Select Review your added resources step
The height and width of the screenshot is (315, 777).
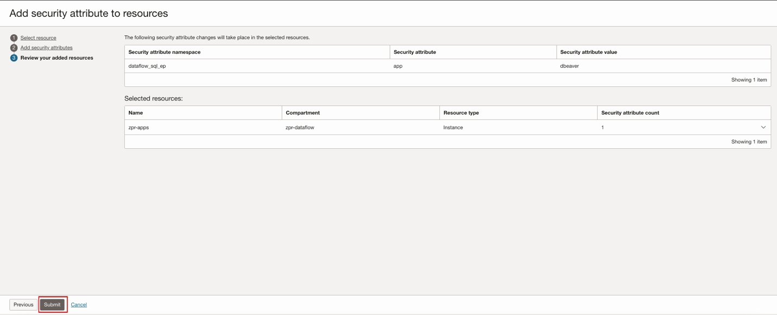click(56, 58)
